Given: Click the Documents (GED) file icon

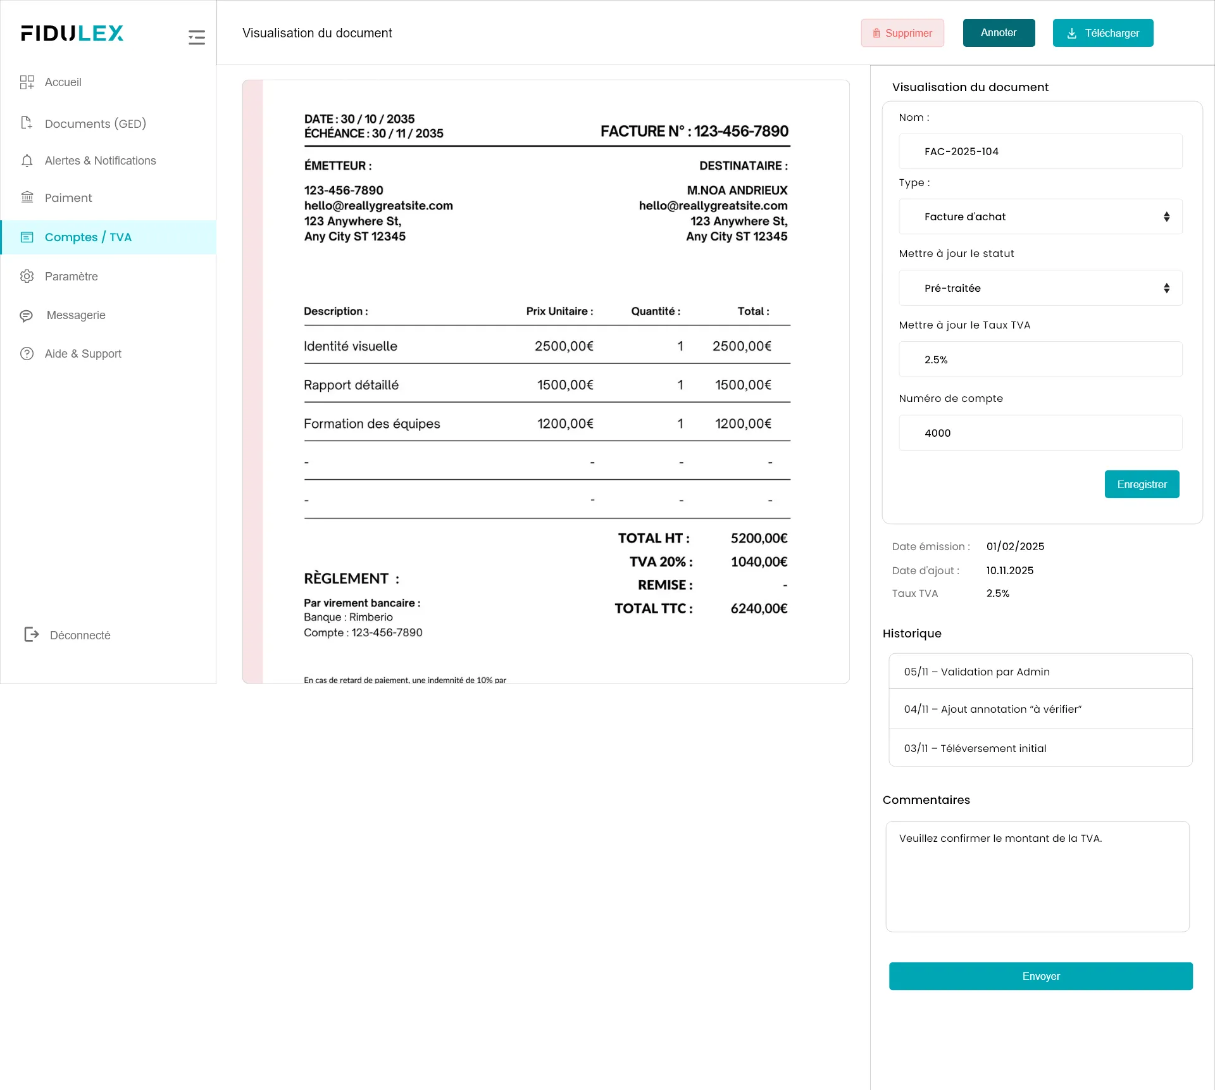Looking at the screenshot, I should pos(27,123).
